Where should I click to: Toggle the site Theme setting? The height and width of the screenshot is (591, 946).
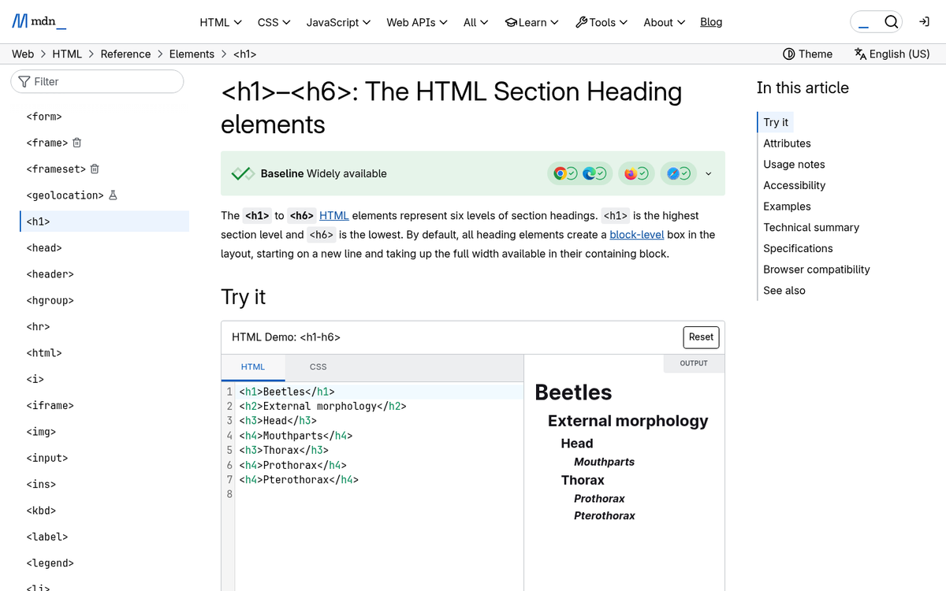(x=807, y=54)
